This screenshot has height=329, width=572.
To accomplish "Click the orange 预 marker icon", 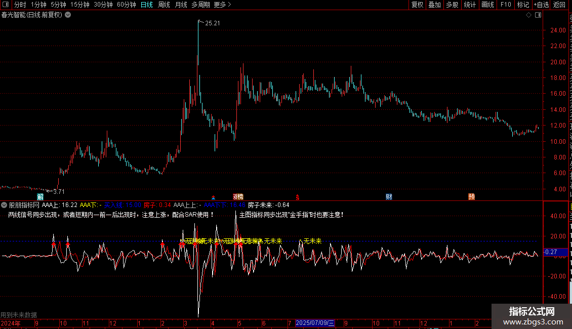I will (x=471, y=197).
